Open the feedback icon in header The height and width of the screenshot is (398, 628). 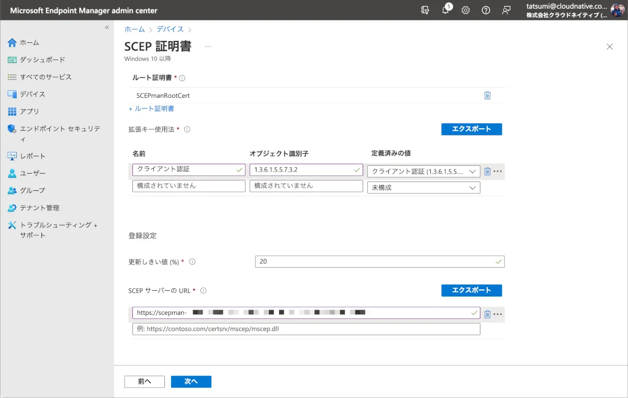pos(506,10)
